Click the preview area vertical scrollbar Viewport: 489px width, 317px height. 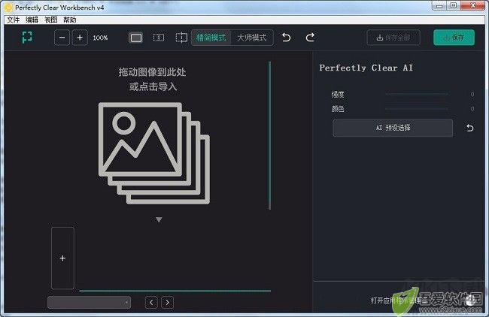(270, 135)
